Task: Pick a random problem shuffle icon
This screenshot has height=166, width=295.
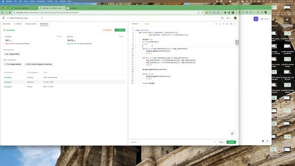Action: [42, 18]
